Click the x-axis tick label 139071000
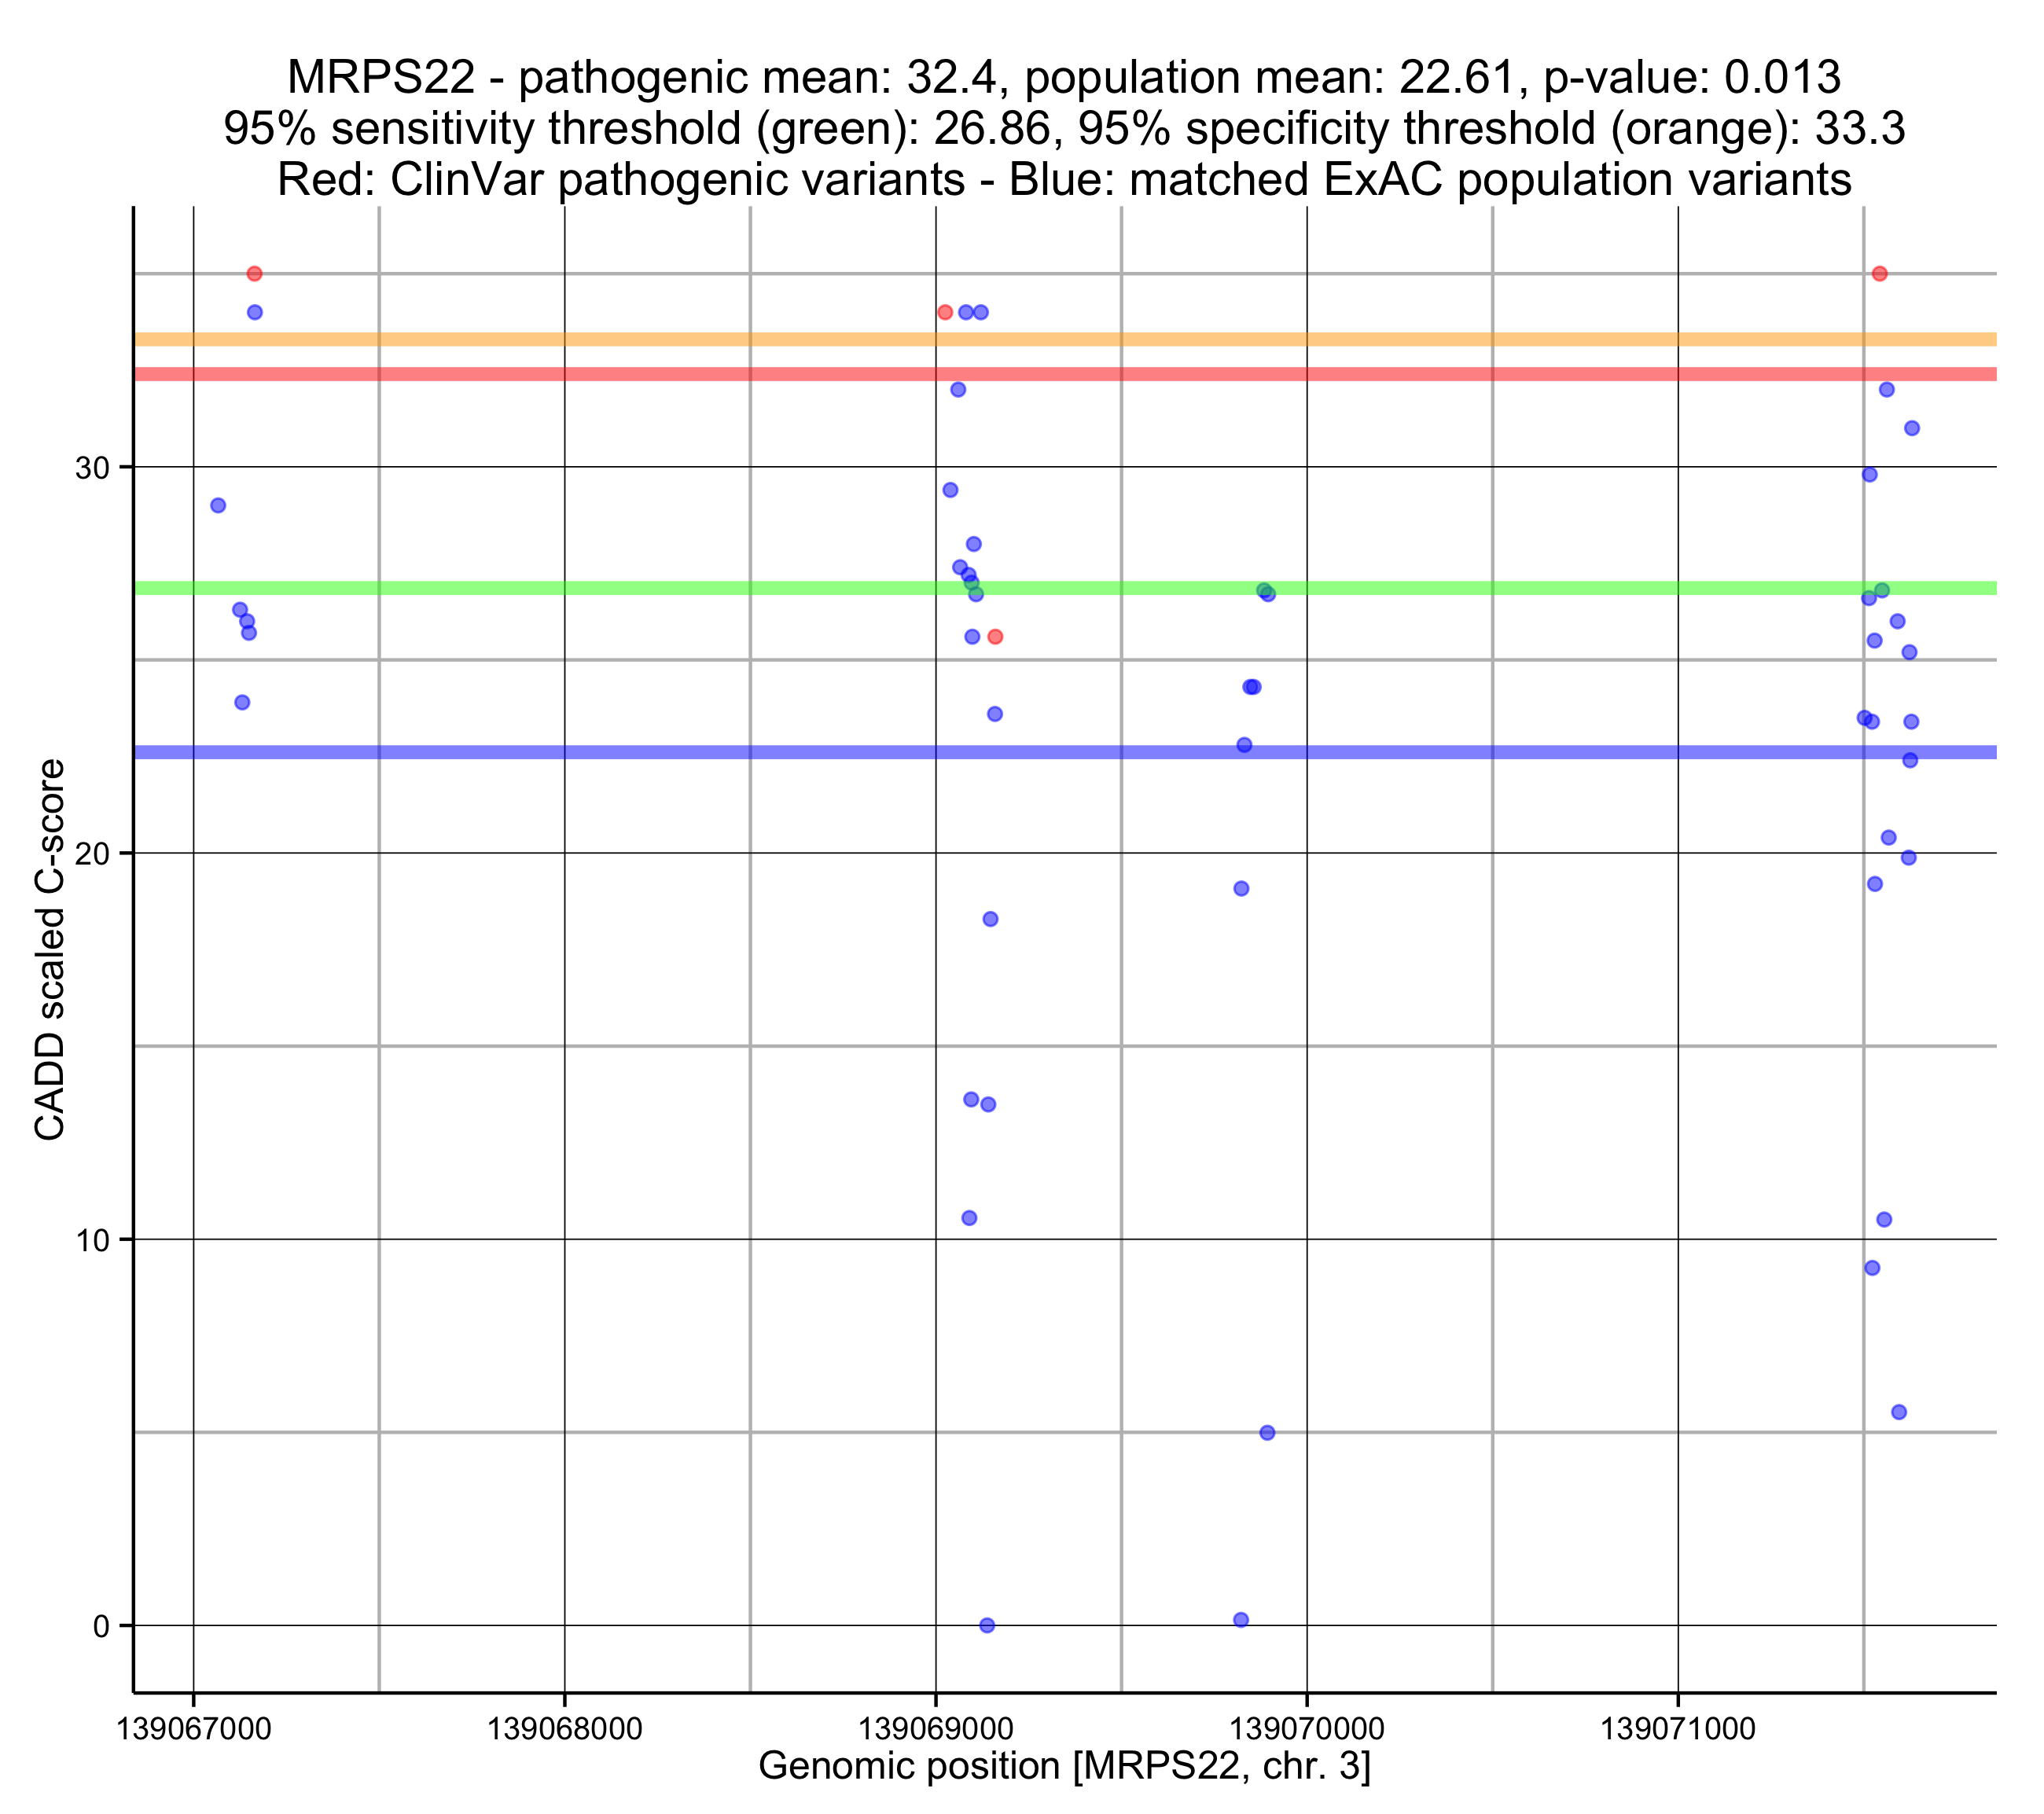 coord(1678,1728)
